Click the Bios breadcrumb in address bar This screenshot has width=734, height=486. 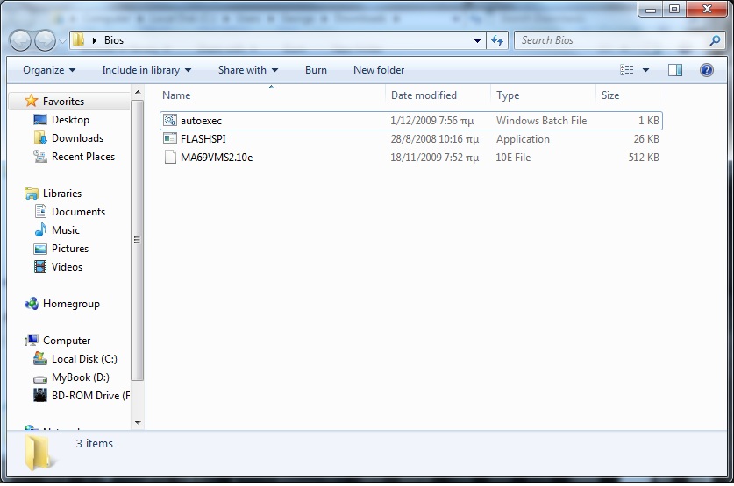pyautogui.click(x=114, y=40)
